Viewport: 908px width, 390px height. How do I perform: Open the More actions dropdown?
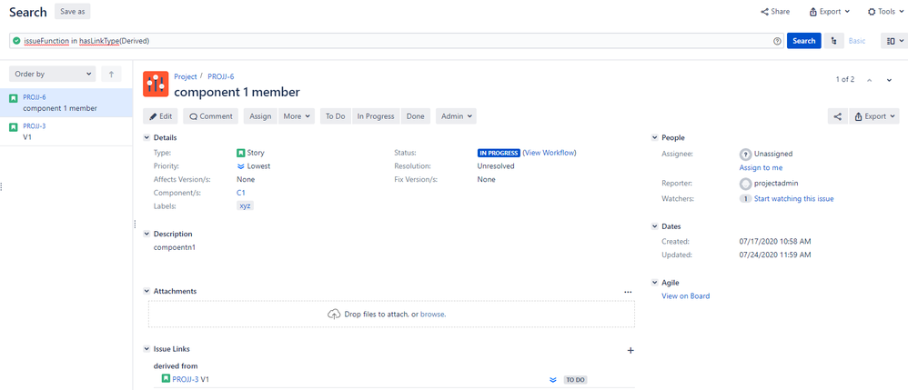pos(297,116)
